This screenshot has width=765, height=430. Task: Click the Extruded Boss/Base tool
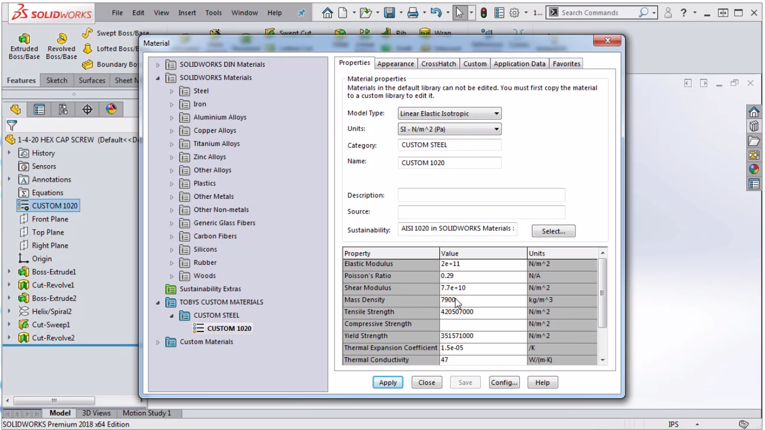point(24,47)
